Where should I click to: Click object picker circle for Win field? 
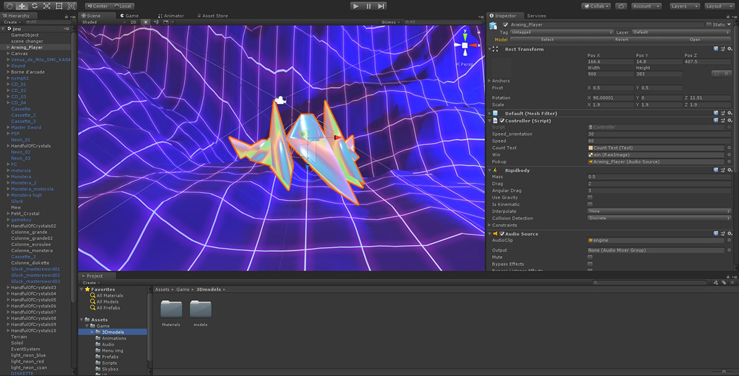coord(729,155)
